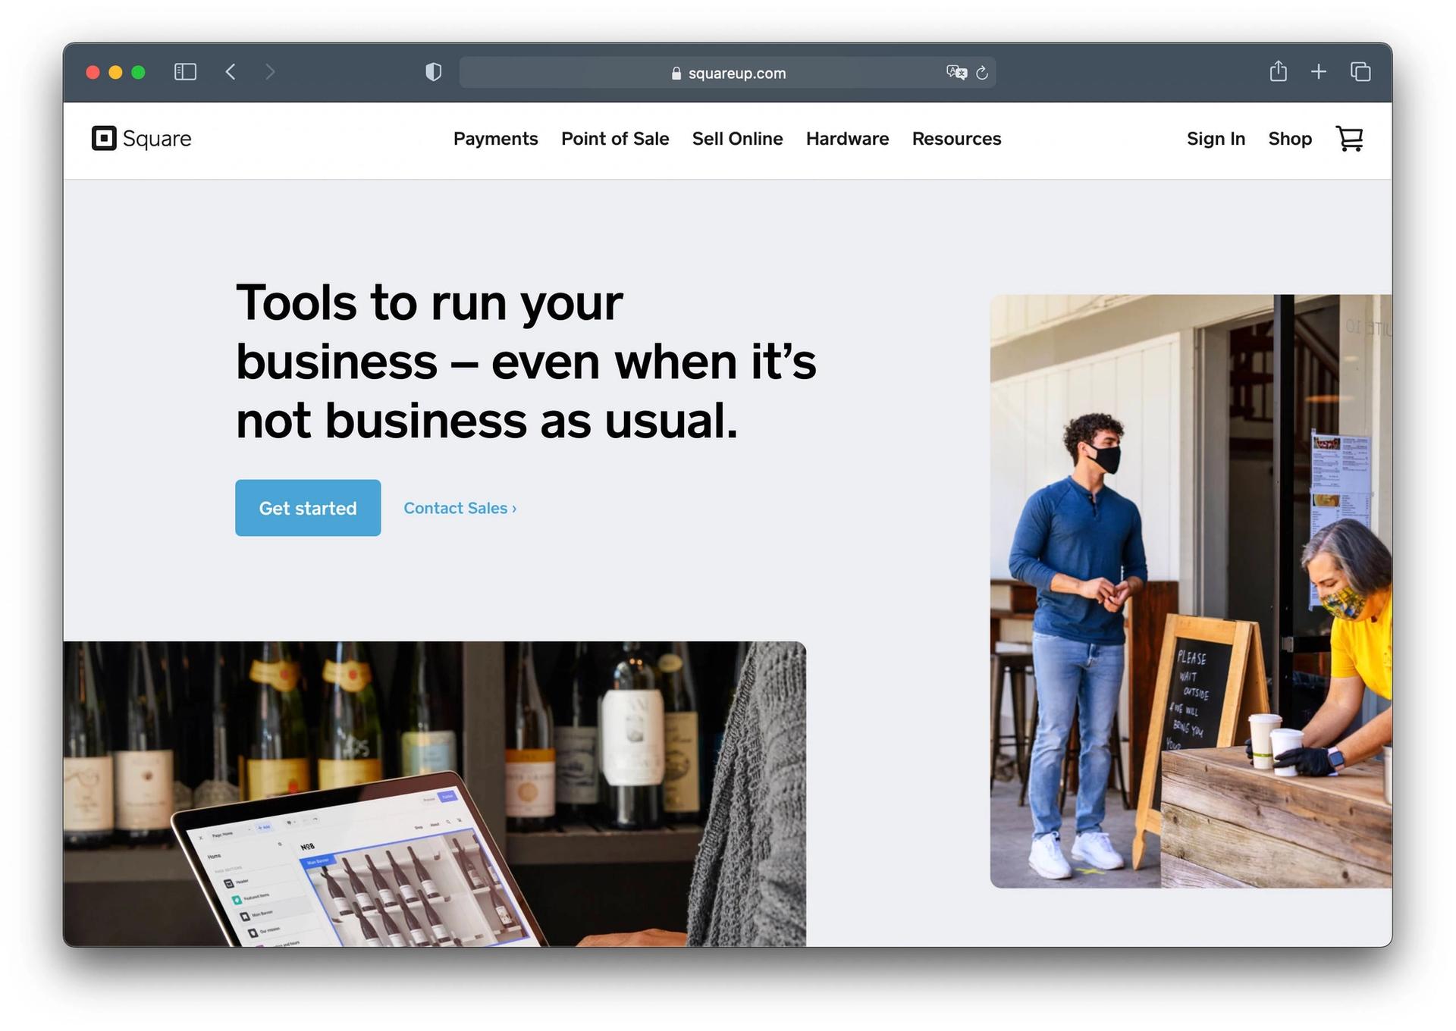Select Sell Online in navigation
1456x1031 pixels.
737,139
